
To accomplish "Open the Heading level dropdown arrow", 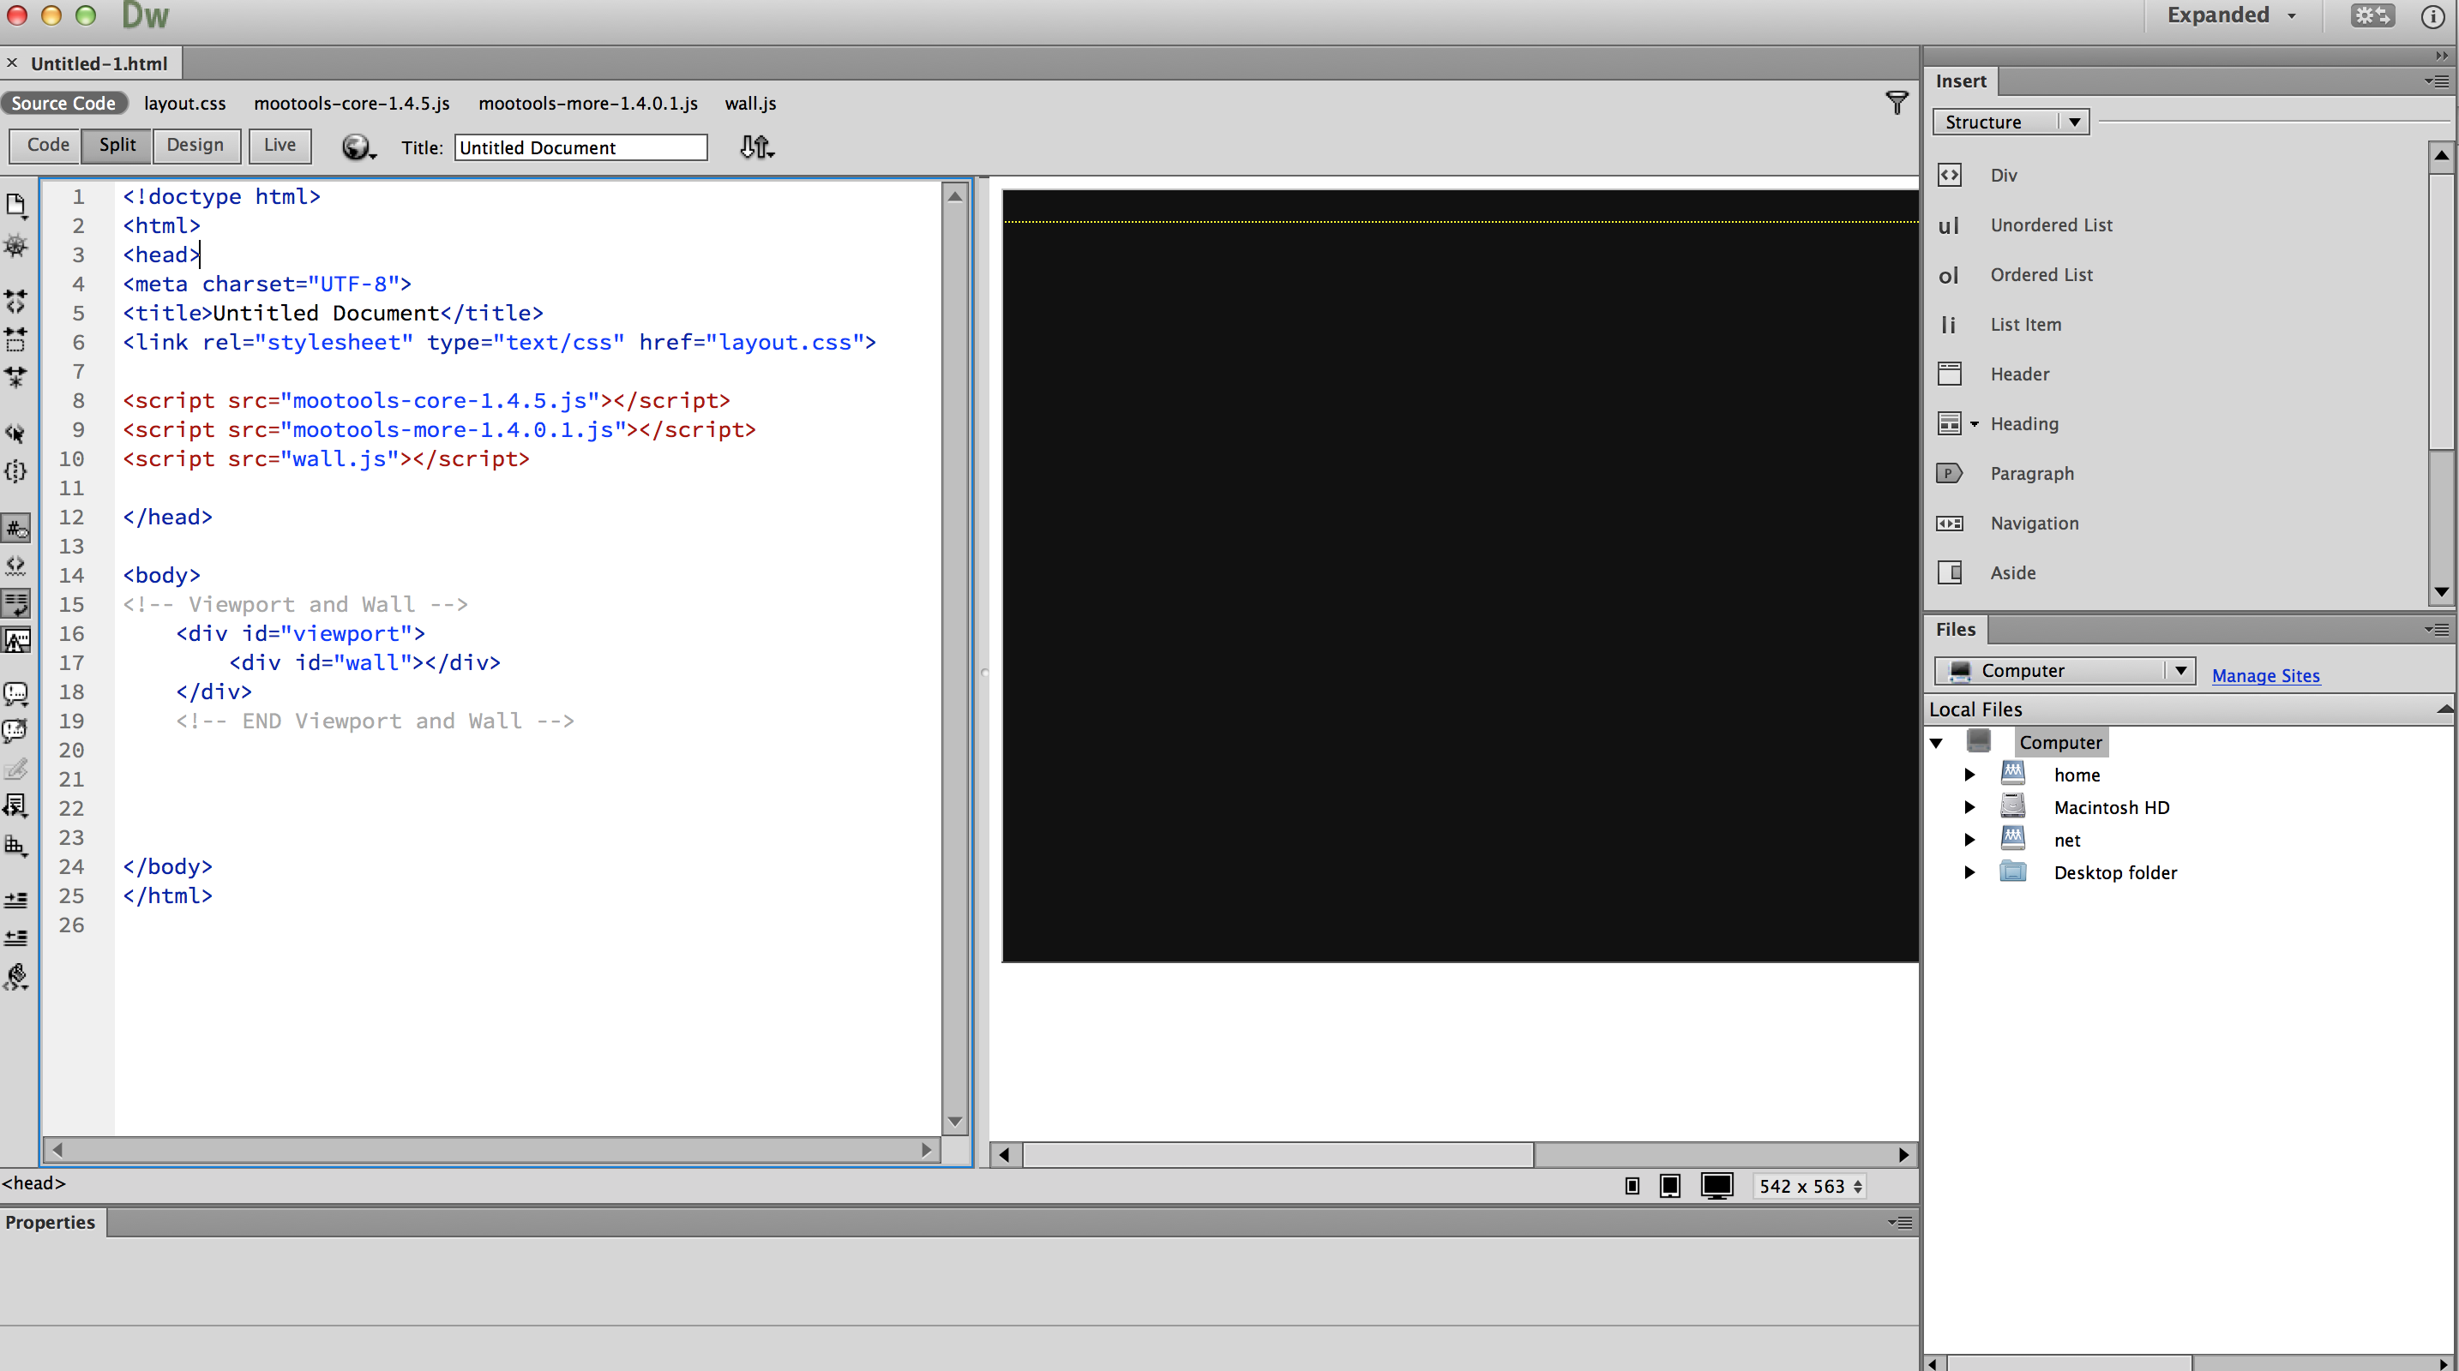I will coord(1974,423).
